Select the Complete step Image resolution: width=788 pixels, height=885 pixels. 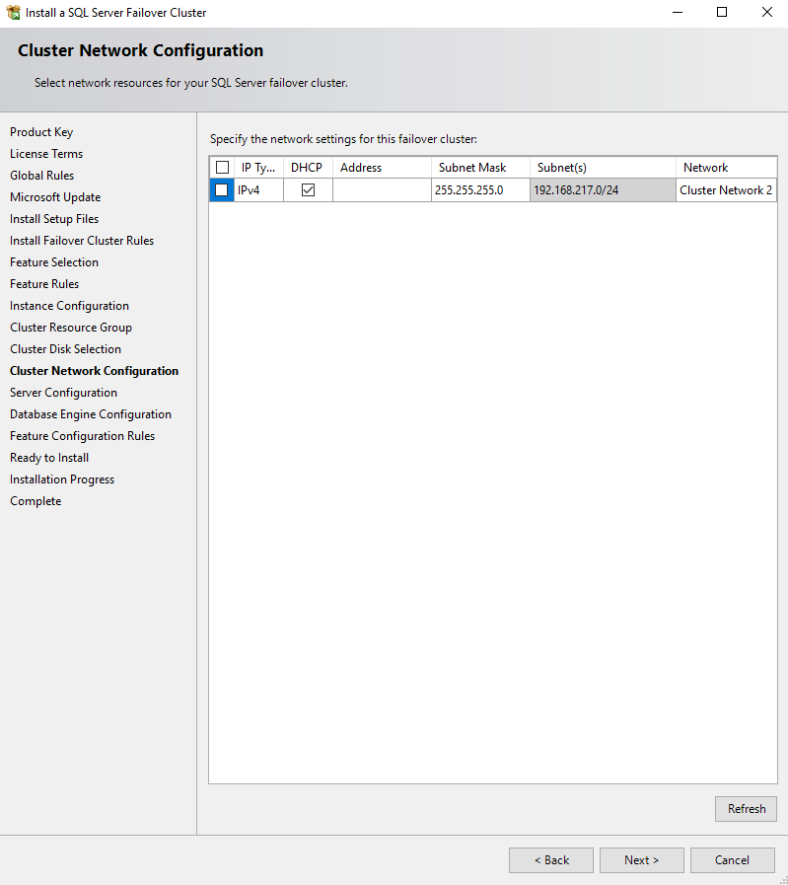pos(36,501)
